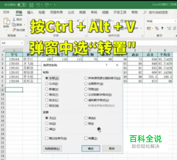Open the customize quick access toolbar dropdown
Viewport: 177px width, 160px height.
(55, 5)
